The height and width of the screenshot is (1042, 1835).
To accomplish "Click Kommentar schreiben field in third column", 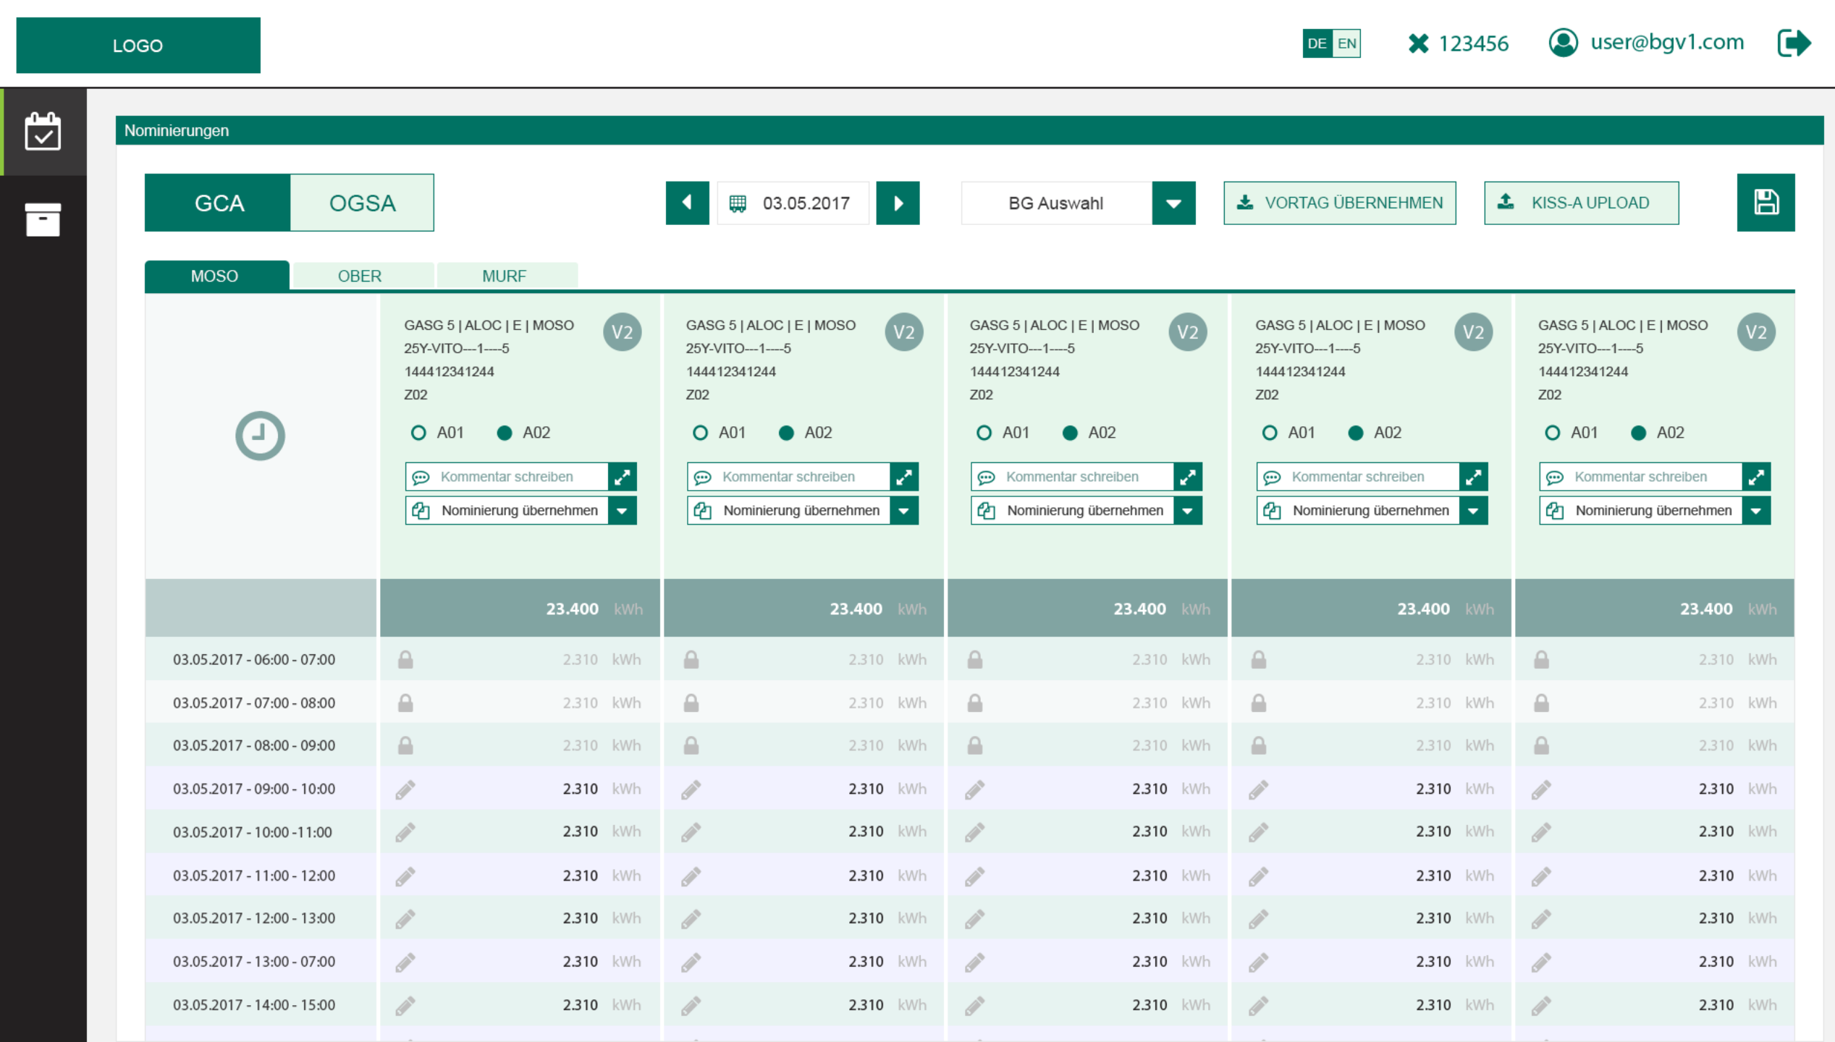I will click(1072, 477).
